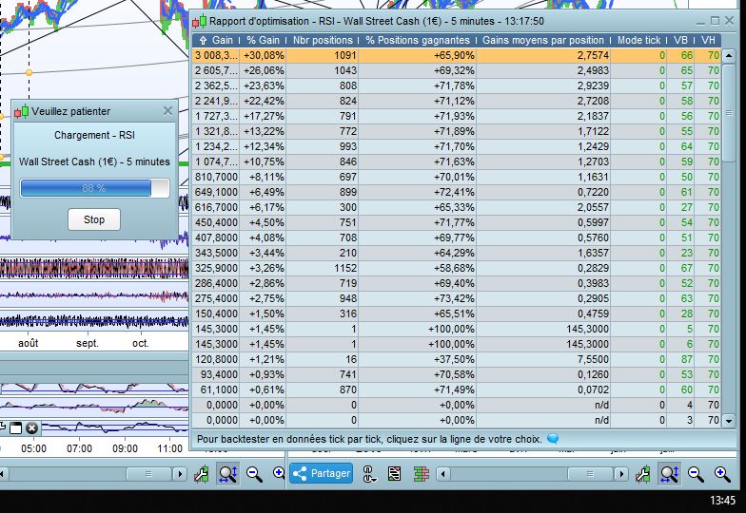
Task: Click the 7,5500 average gain cell
Action: pyautogui.click(x=543, y=359)
